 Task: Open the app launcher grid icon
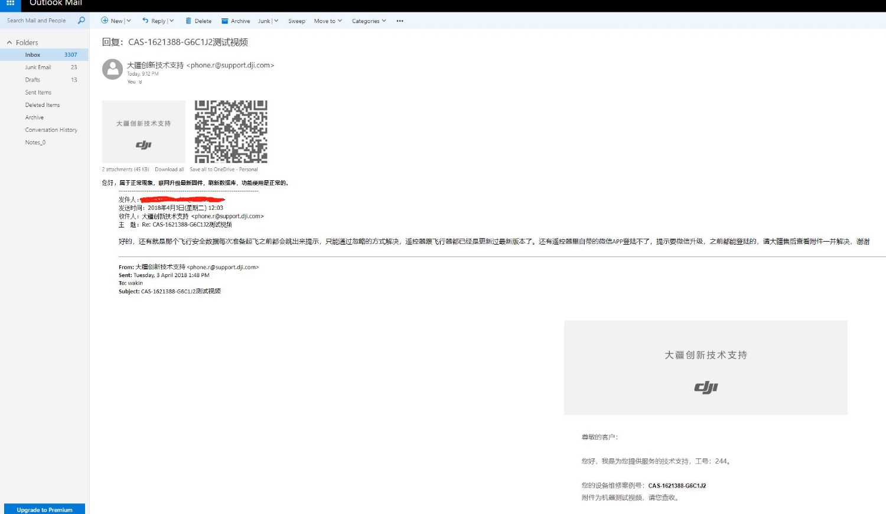[10, 3]
